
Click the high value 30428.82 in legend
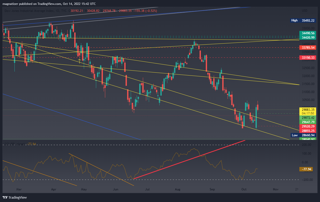93,11
